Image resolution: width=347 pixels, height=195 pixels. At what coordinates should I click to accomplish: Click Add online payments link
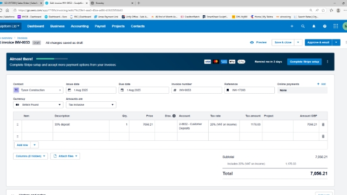pyautogui.click(x=322, y=84)
